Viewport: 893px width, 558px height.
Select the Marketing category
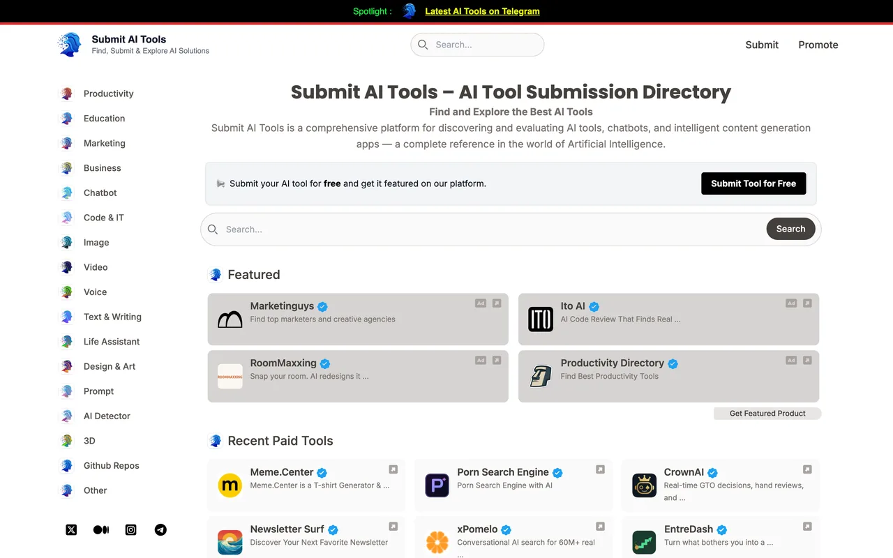click(104, 143)
